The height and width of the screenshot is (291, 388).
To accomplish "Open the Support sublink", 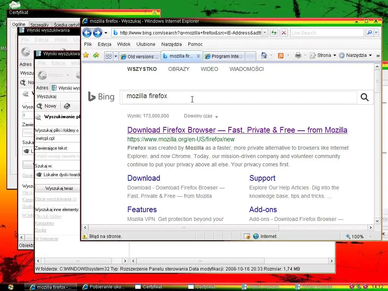I will click(x=262, y=178).
